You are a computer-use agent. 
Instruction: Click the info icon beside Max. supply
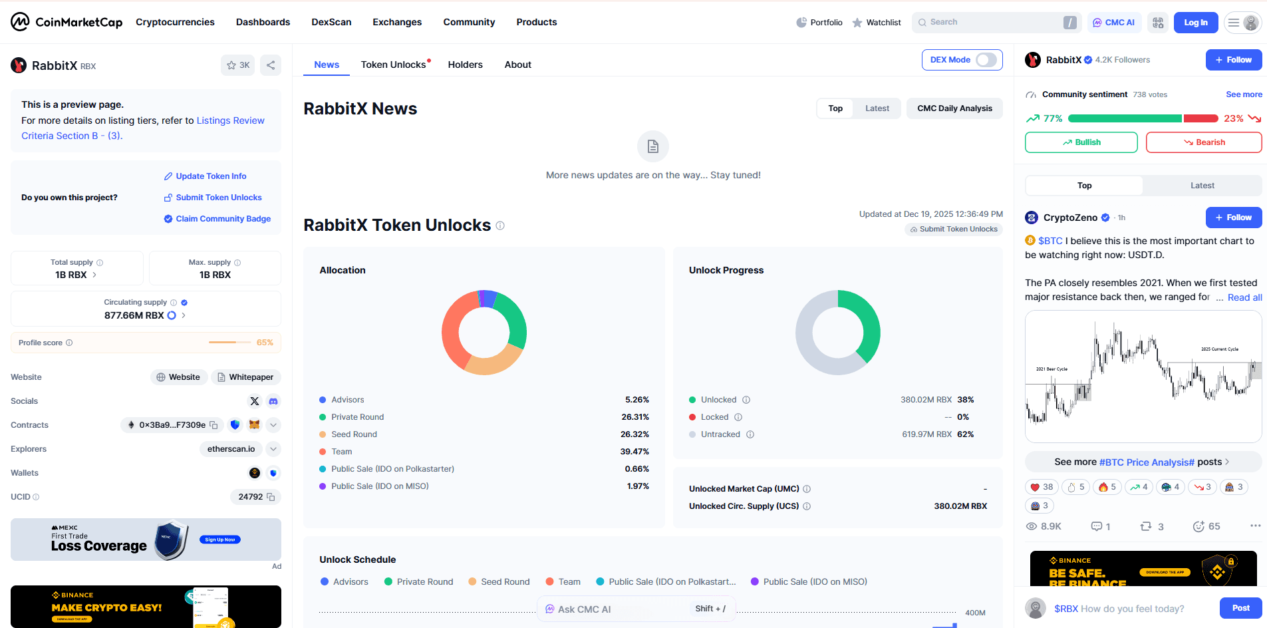(237, 263)
